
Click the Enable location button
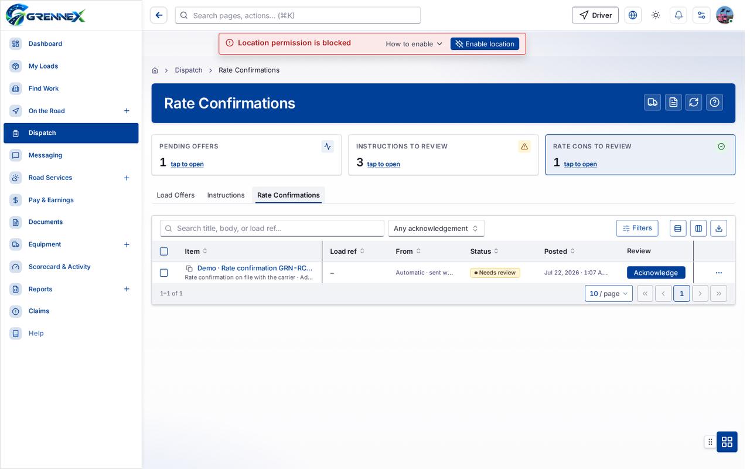point(485,44)
